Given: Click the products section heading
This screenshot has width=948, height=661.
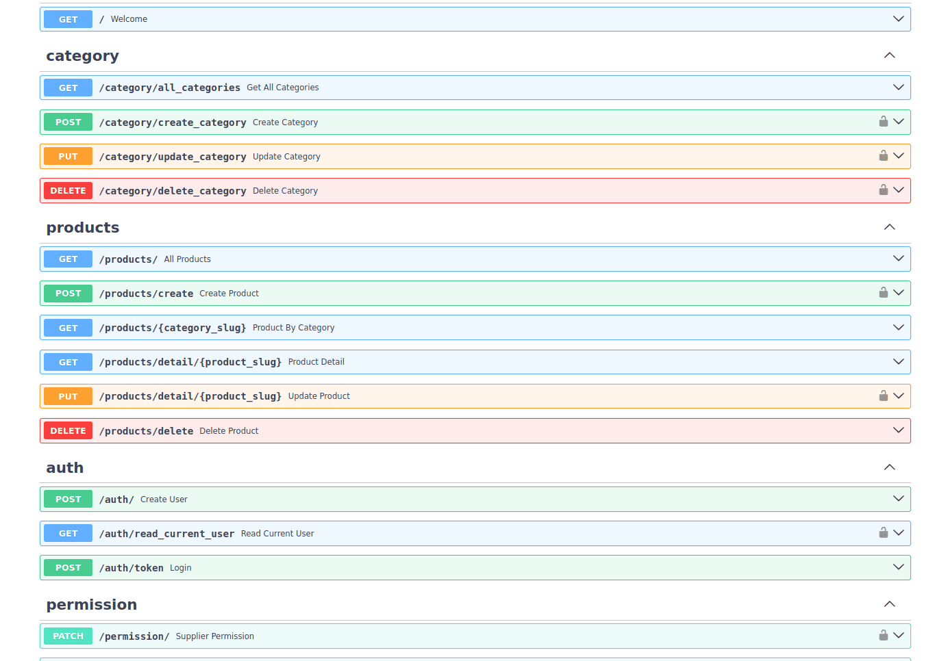Looking at the screenshot, I should (x=83, y=228).
